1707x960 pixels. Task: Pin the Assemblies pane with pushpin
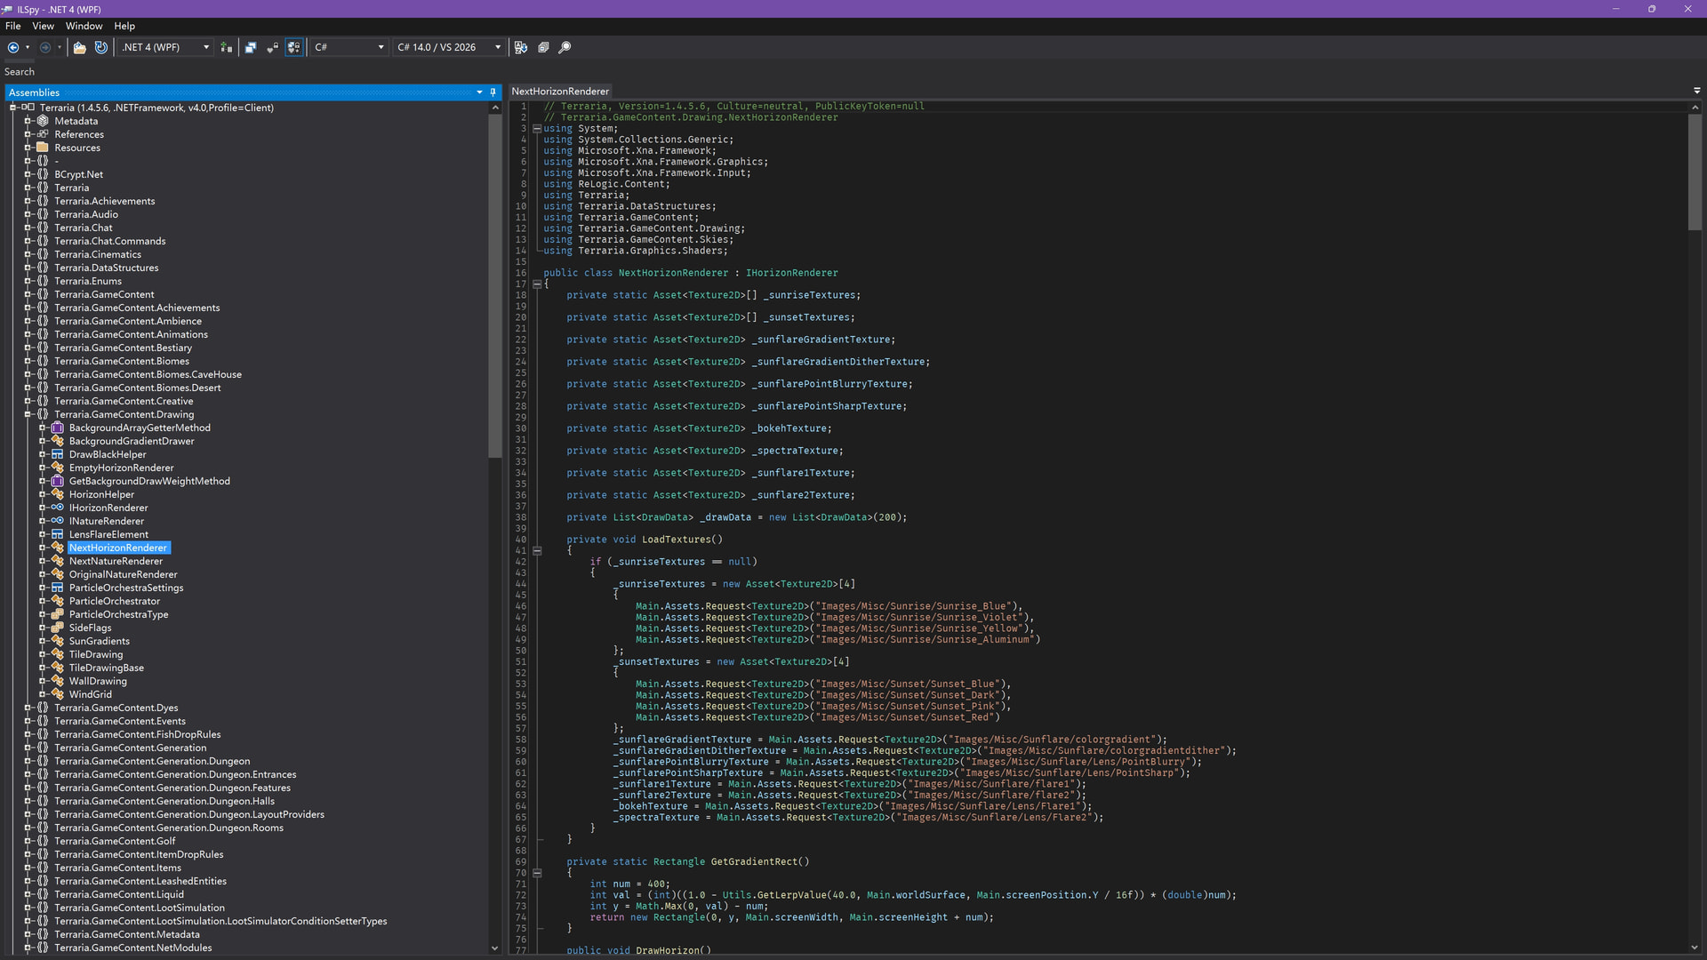tap(493, 92)
